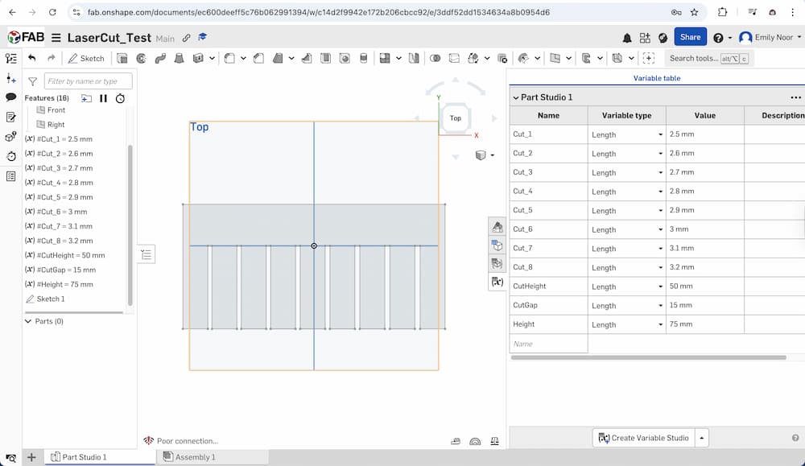Click the feature list vertical scrollbar

click(130, 225)
